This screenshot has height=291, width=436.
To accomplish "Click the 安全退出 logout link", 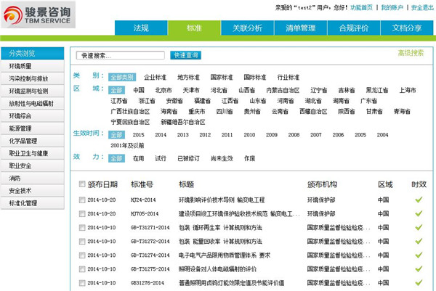I will pyautogui.click(x=421, y=7).
